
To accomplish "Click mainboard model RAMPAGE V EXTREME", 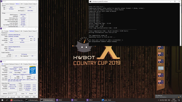I will 17,37.
